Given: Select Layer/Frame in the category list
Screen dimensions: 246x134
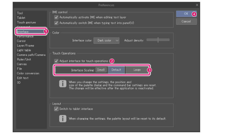Looking at the screenshot, I should click(x=26, y=46).
